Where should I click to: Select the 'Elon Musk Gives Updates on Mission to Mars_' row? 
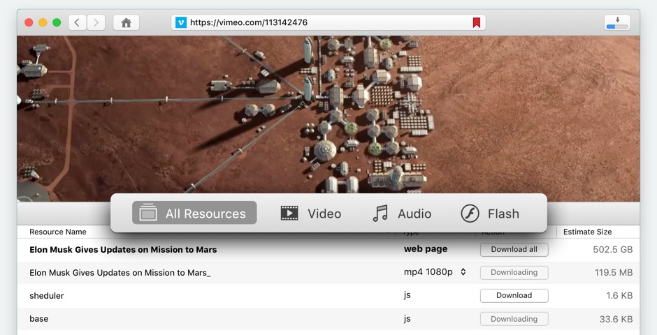(328, 273)
